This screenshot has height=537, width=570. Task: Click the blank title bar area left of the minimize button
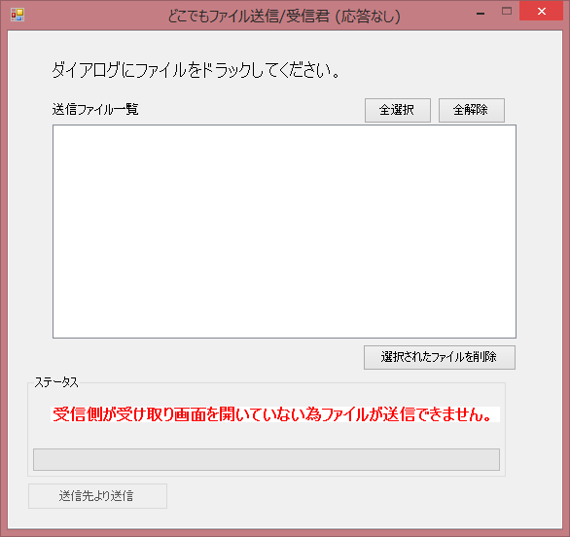tap(436, 15)
